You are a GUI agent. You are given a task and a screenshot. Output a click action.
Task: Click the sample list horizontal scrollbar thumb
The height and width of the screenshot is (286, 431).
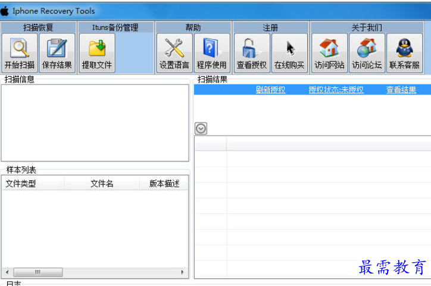point(38,272)
